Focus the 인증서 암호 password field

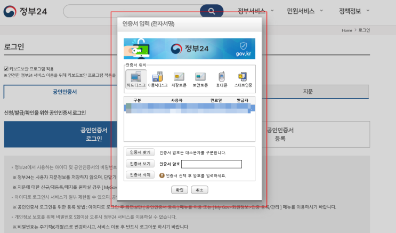tap(212, 164)
